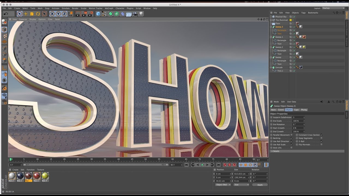349x196 pixels.
Task: Click the Apply button
Action: point(260,185)
